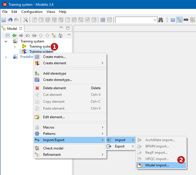Click the ReqIF import... entry
Image resolution: width=196 pixels, height=175 pixels.
161,153
